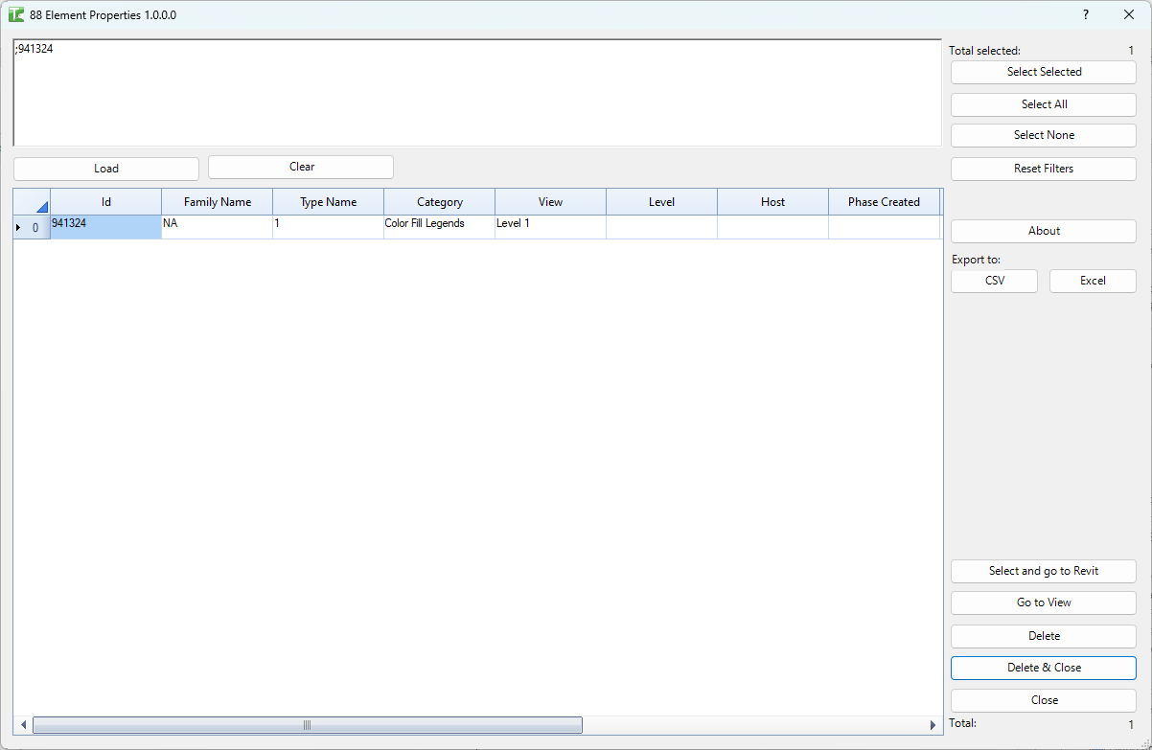1152x750 pixels.
Task: Export the table to Excel
Action: [x=1093, y=281]
